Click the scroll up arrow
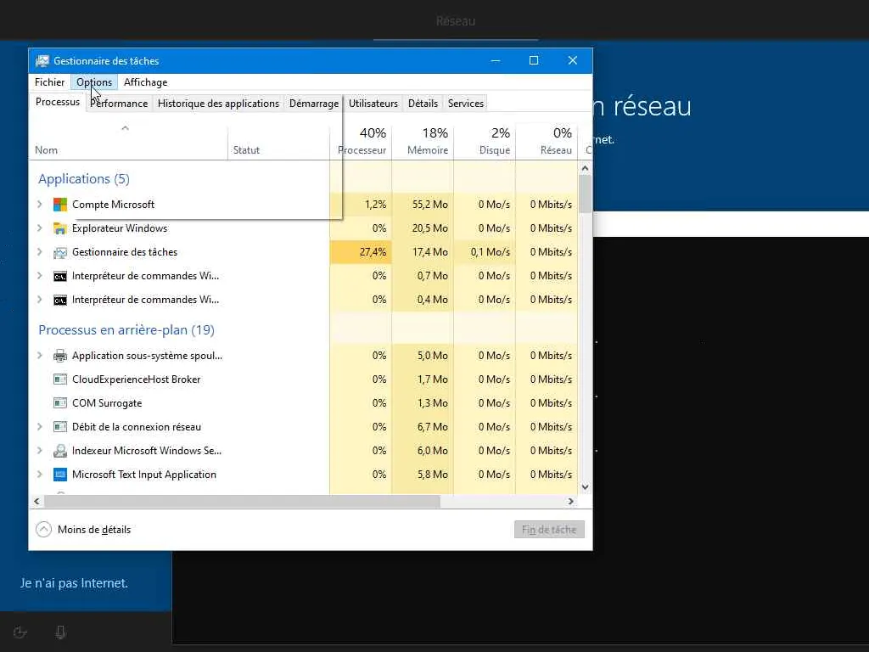 tap(586, 168)
